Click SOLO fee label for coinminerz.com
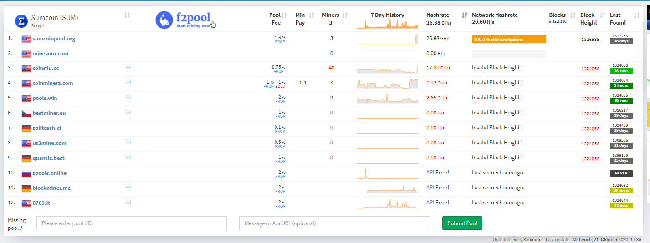Viewport: 650px width, 243px height. pos(280,86)
